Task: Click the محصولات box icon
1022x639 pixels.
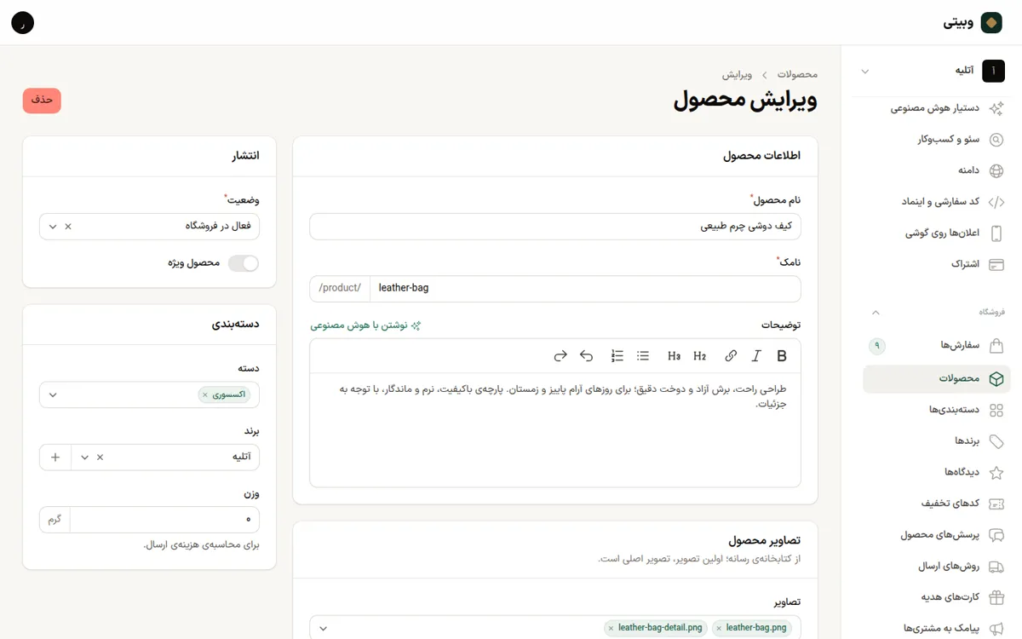Action: tap(996, 379)
